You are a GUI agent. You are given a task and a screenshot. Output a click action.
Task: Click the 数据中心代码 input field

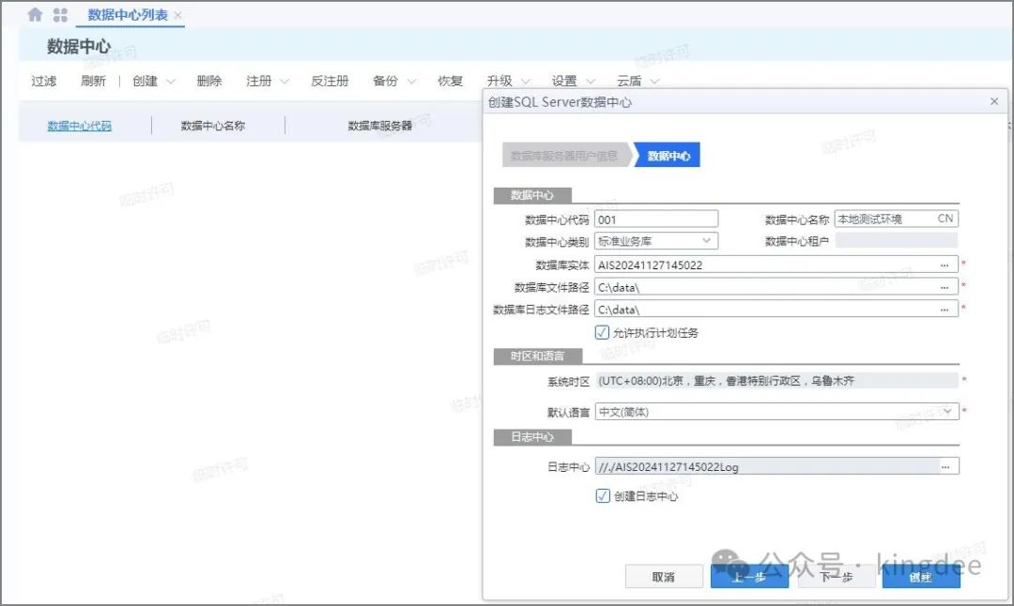click(656, 219)
